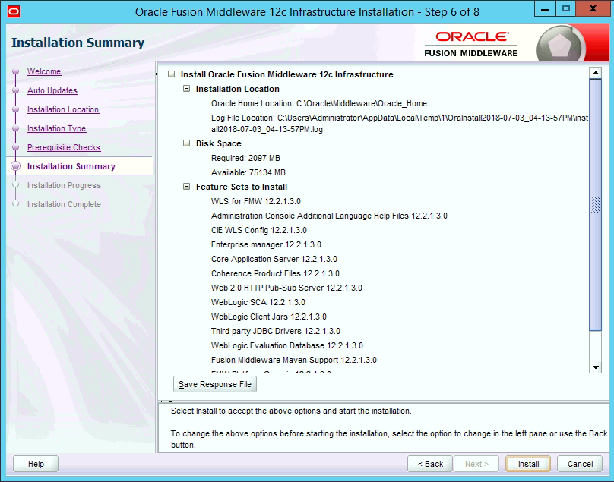Collapse the Install Oracle Fusion Middleware 12c node

(170, 74)
